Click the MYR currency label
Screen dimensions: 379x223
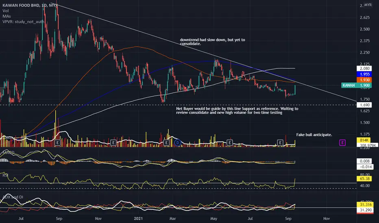point(368,5)
